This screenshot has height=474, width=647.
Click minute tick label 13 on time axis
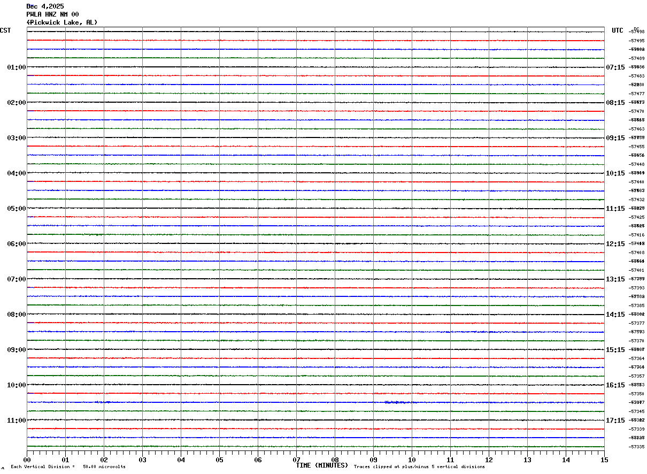527,460
